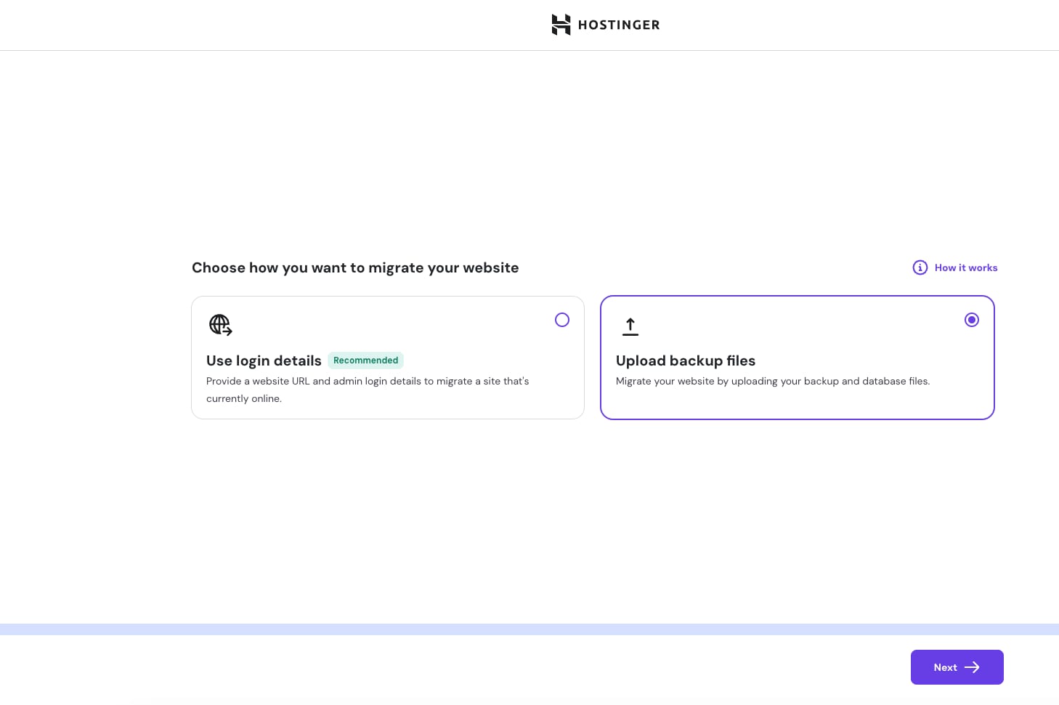
Task: Click the migration method heading
Action: (355, 267)
